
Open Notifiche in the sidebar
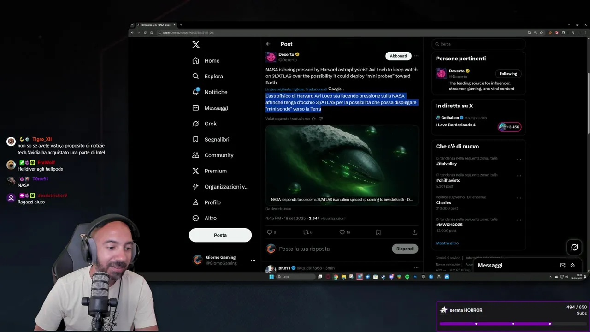pos(210,92)
